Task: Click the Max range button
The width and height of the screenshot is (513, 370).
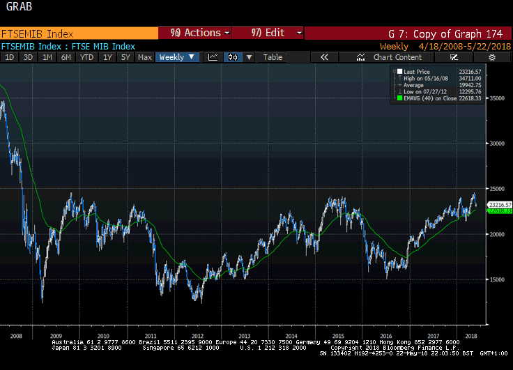Action: click(144, 57)
